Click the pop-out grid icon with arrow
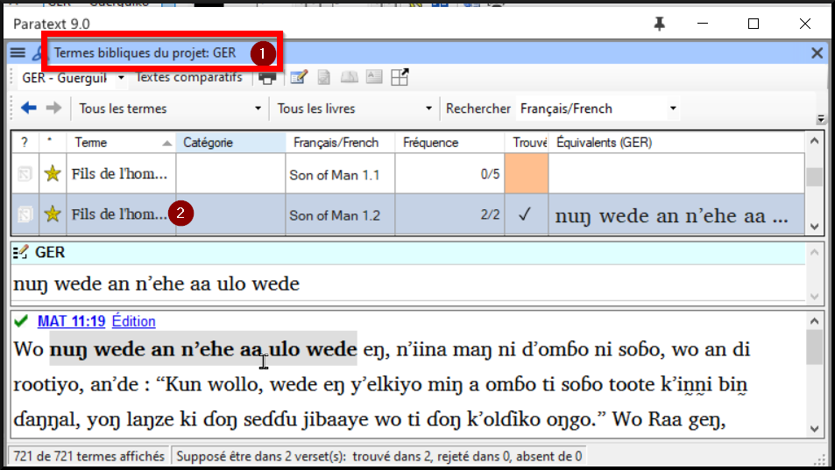Screen dimensions: 835x470 tap(400, 77)
